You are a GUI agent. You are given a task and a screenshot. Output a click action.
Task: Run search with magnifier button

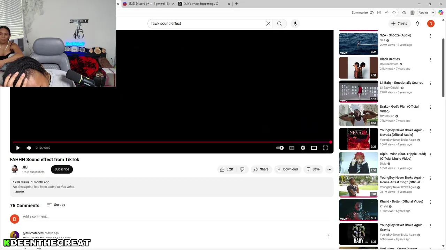coord(279,24)
